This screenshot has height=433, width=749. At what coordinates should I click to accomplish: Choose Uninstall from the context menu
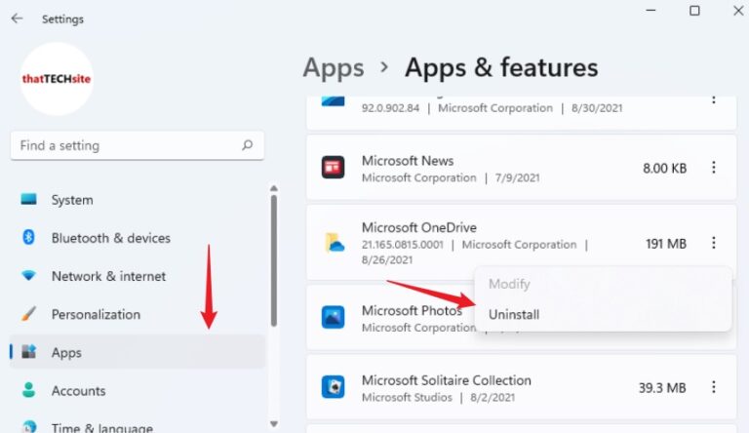click(603, 314)
